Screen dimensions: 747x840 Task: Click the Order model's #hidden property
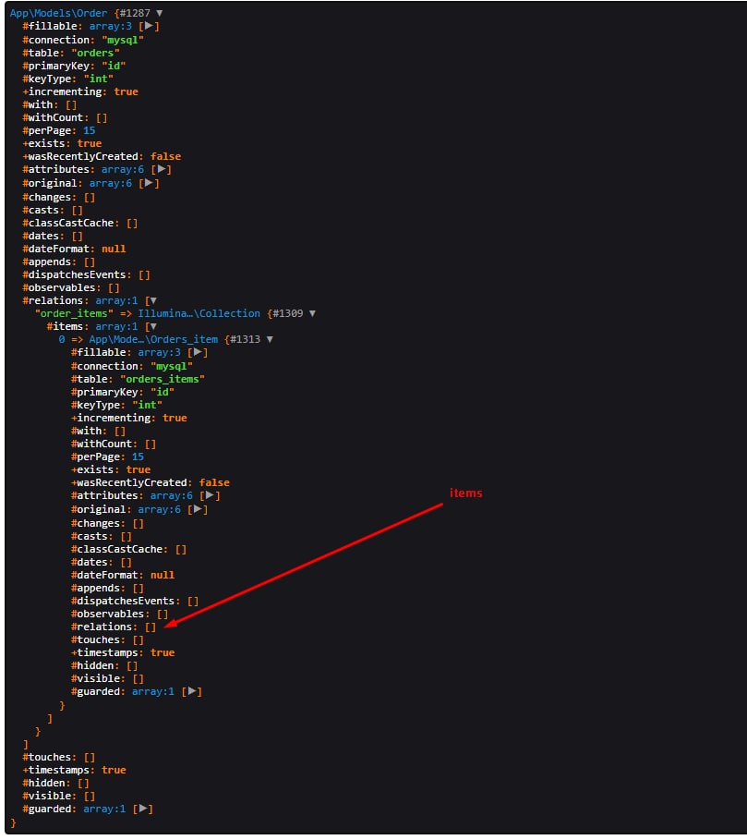tap(46, 784)
